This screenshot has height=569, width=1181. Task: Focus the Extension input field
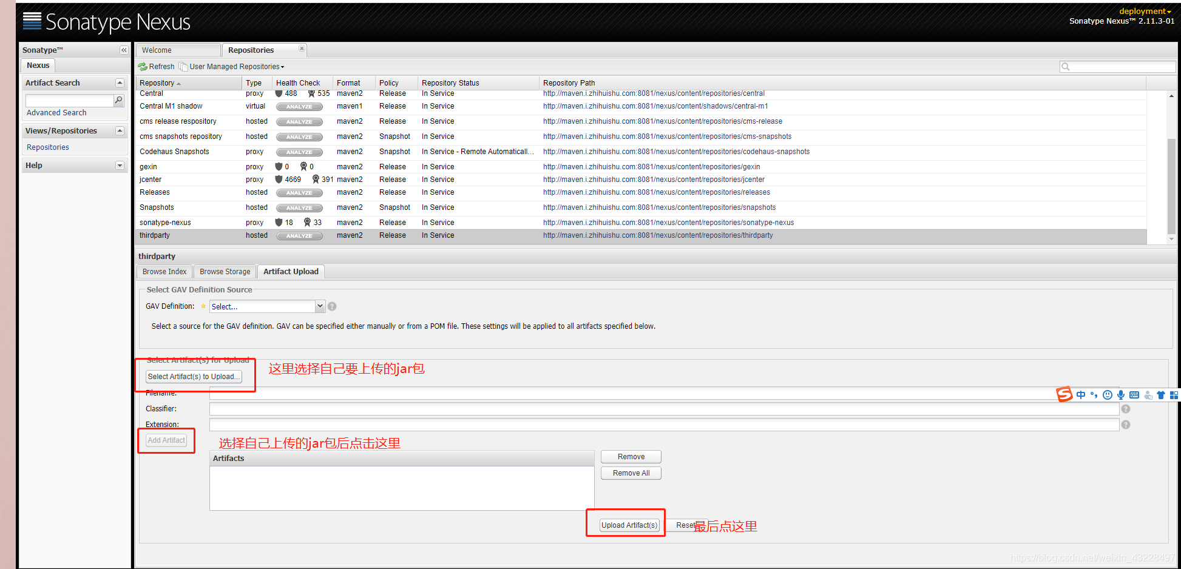tap(664, 425)
